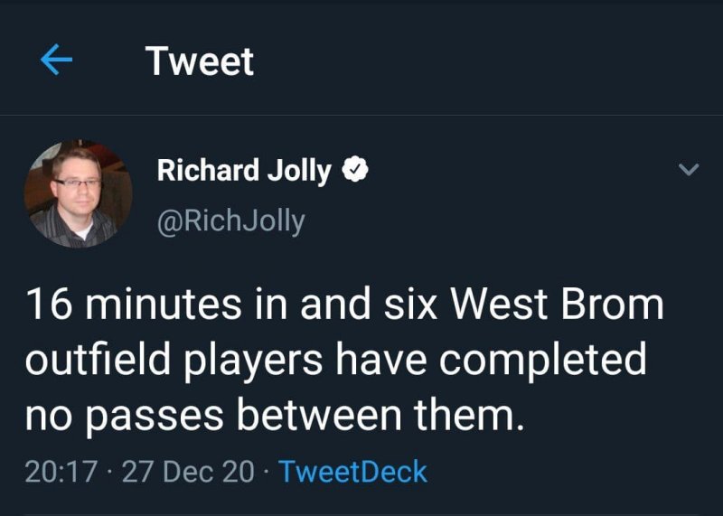Click the Tweet header title
The image size is (723, 516).
point(200,61)
